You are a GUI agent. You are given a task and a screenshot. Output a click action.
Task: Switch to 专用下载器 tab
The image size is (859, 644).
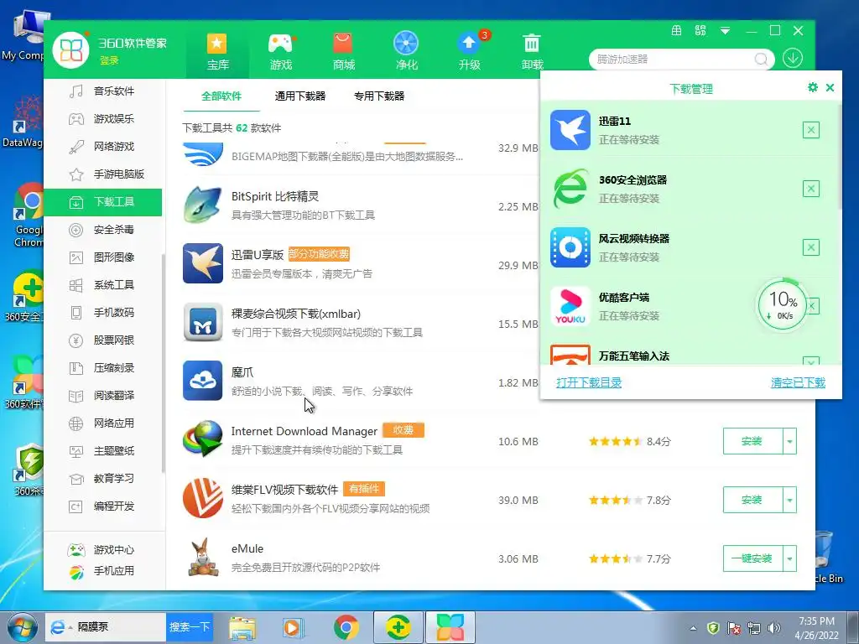pyautogui.click(x=379, y=96)
